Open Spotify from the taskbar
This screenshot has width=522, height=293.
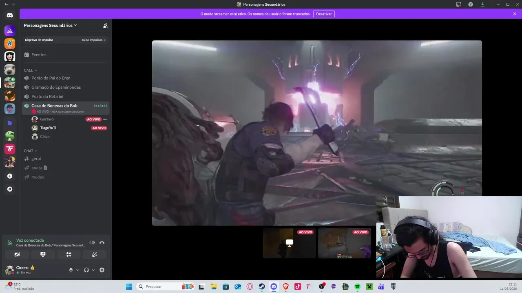coord(357,286)
